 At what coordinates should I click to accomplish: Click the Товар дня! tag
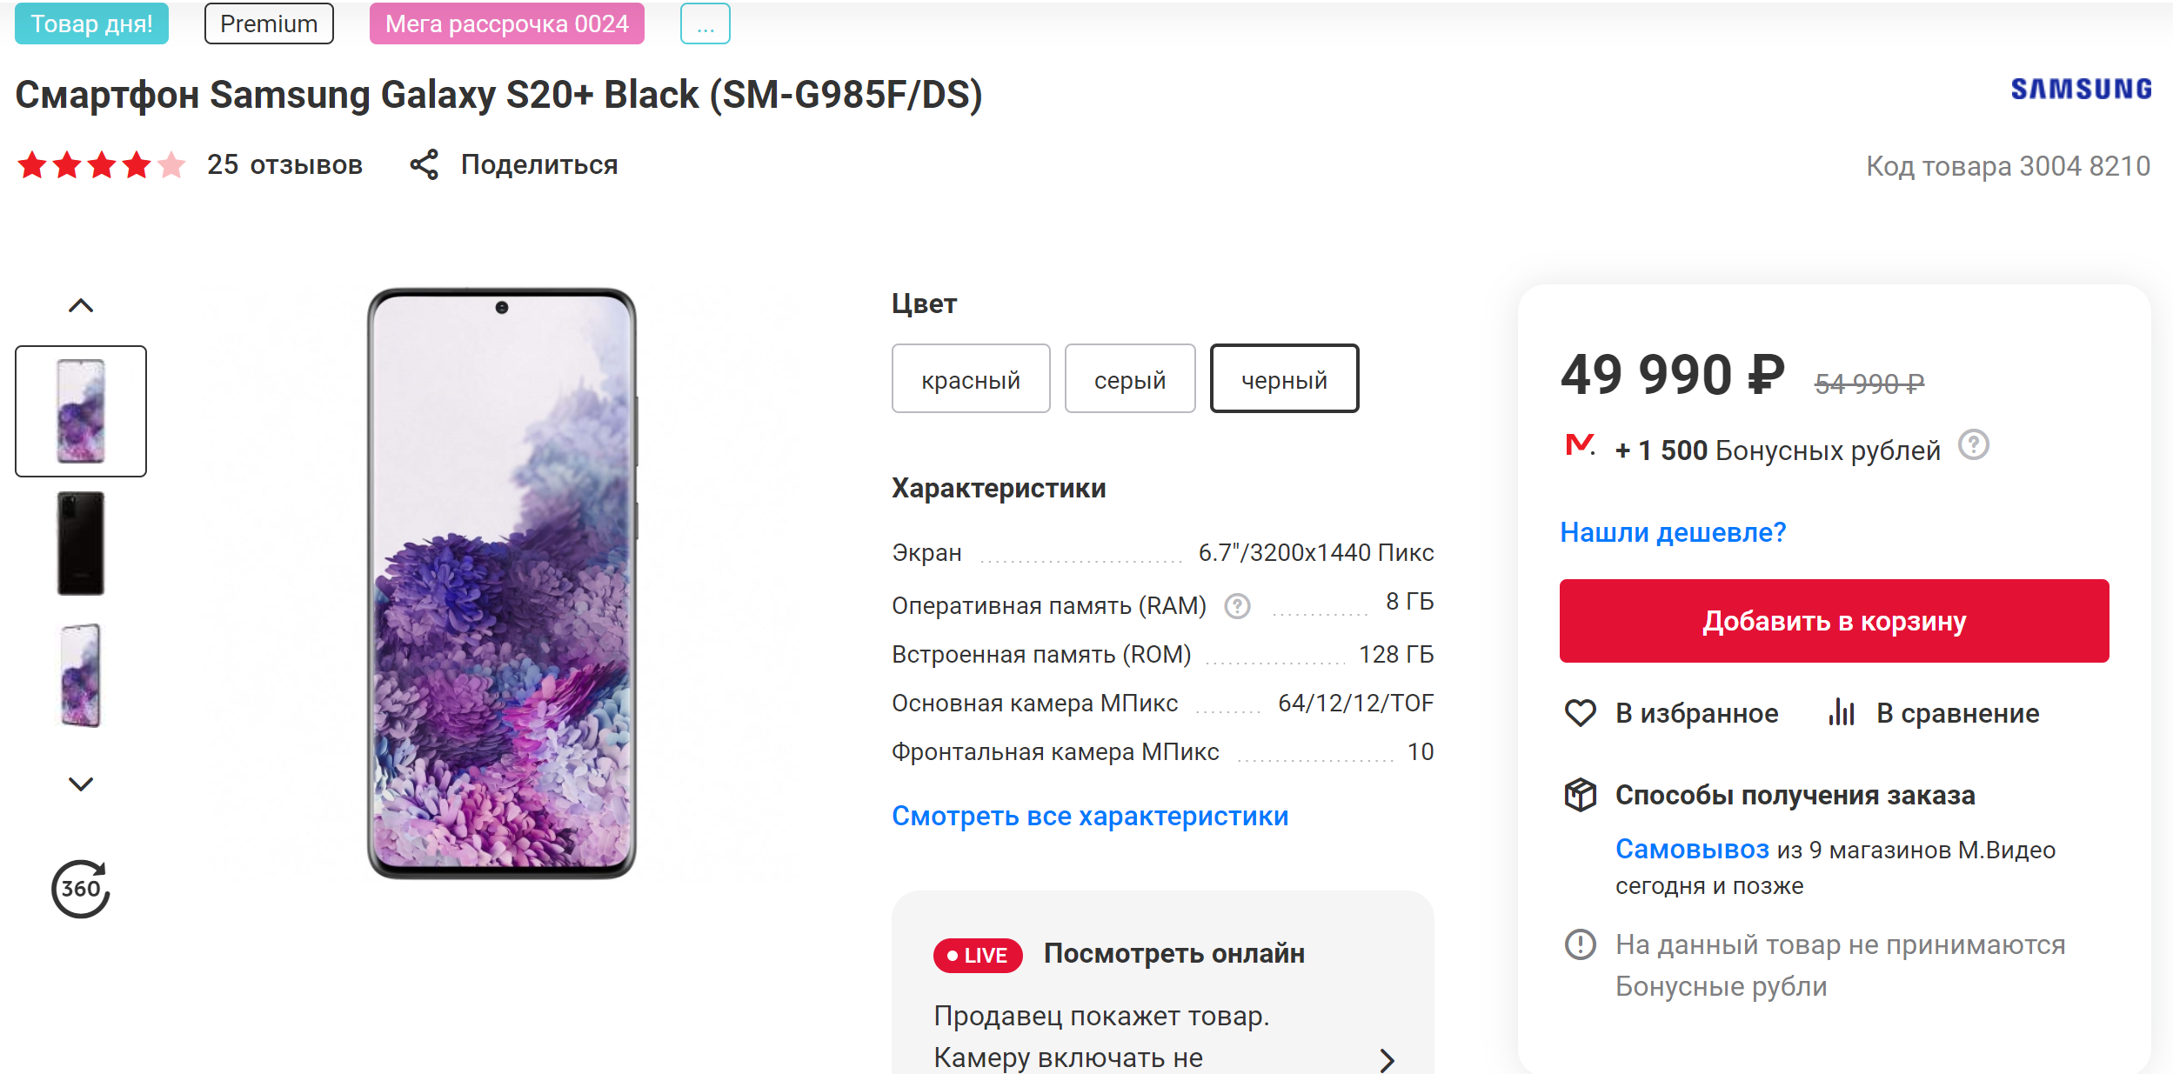[x=91, y=24]
